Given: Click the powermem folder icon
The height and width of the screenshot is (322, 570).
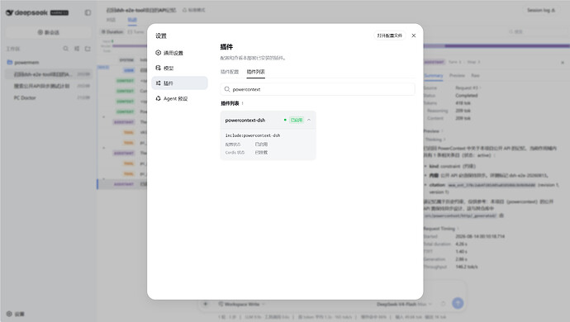Looking at the screenshot, I should [9, 62].
